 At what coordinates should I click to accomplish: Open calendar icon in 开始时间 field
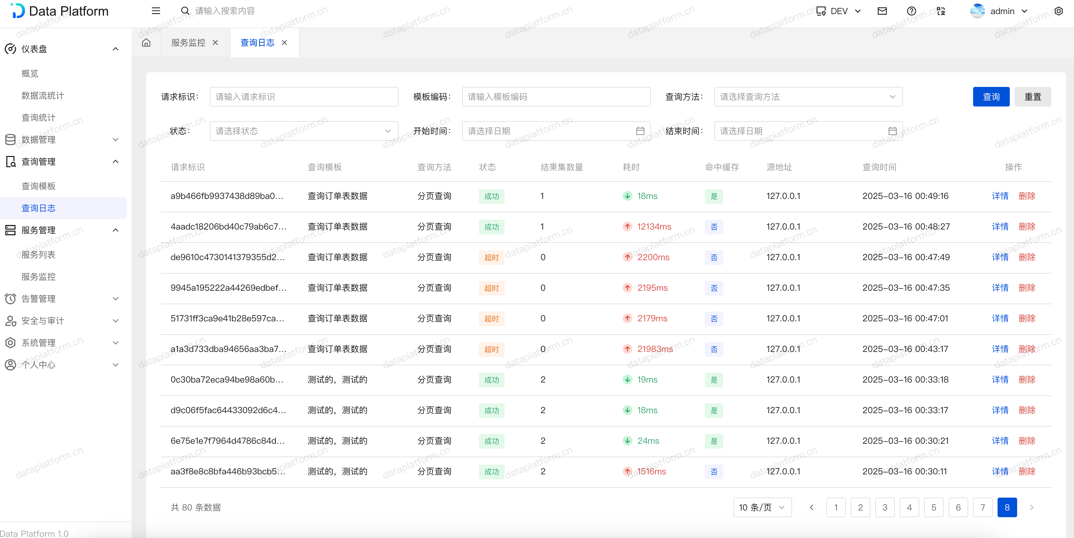tap(640, 131)
